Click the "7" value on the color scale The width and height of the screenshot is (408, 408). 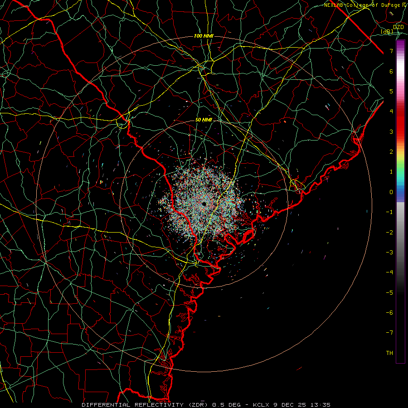coord(391,51)
